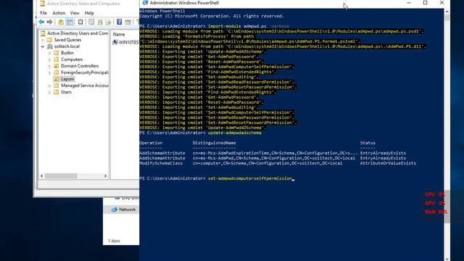Expand the Saved Queries node
The height and width of the screenshot is (261, 464).
pos(43,40)
